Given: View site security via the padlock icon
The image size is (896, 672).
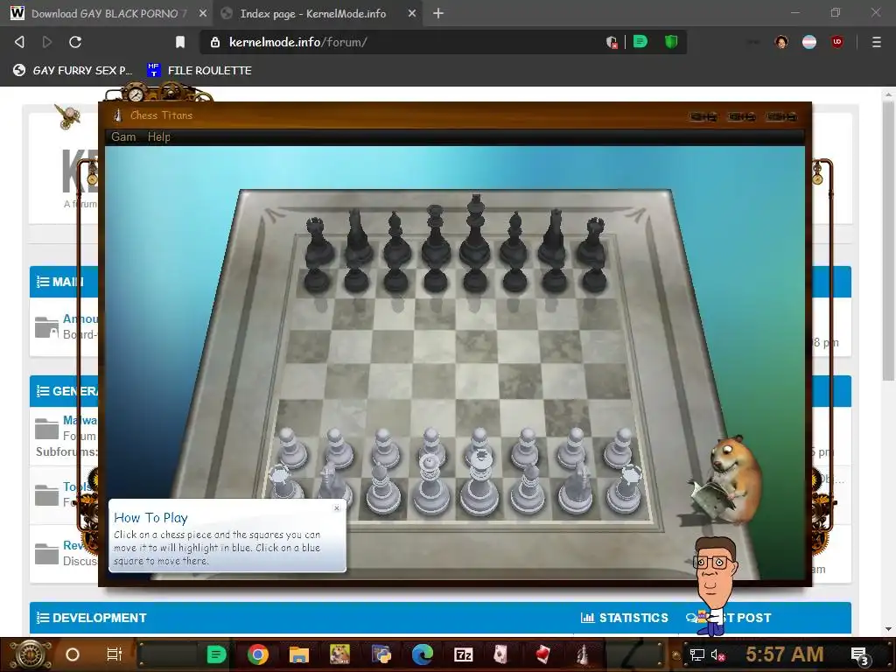Looking at the screenshot, I should [x=215, y=42].
